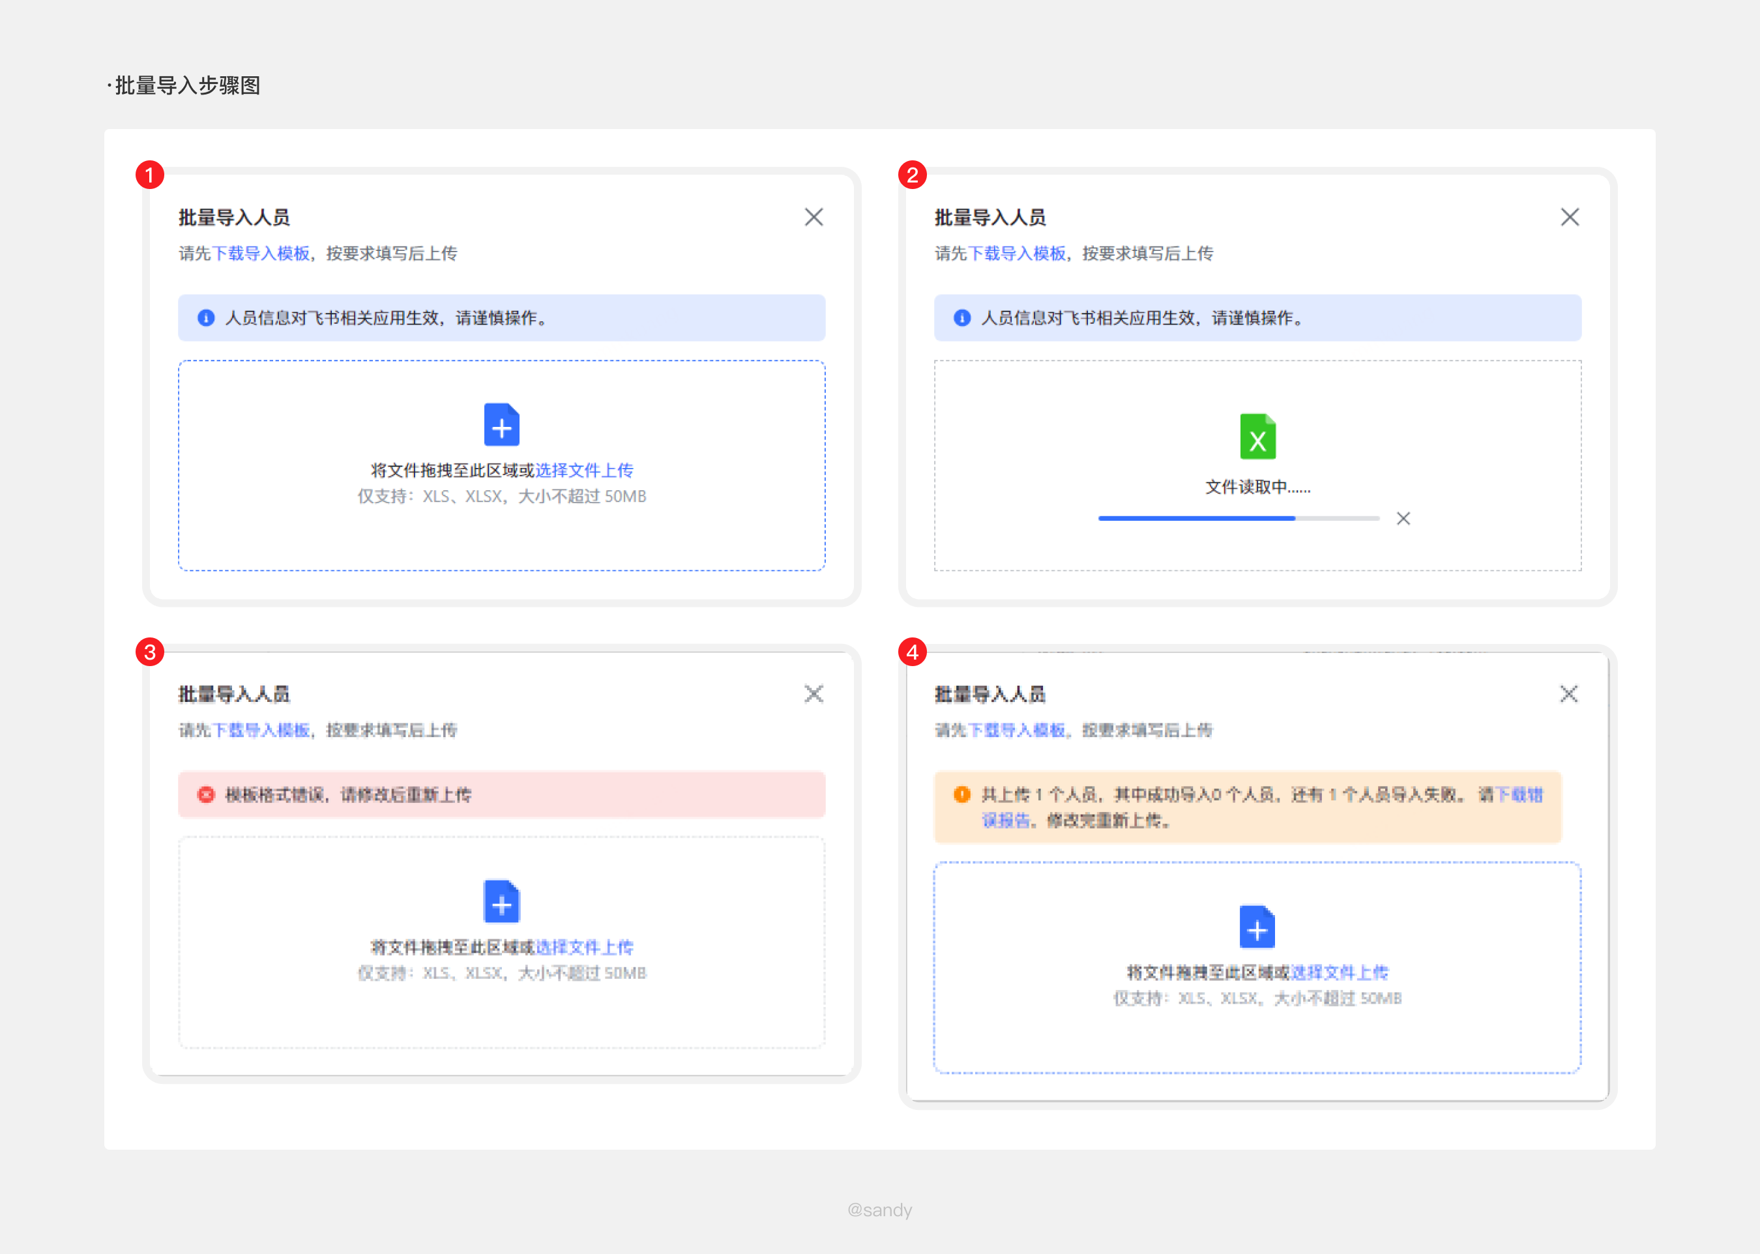Click 下载错误报告 link in the orange alert
The height and width of the screenshot is (1254, 1760).
(x=1518, y=795)
